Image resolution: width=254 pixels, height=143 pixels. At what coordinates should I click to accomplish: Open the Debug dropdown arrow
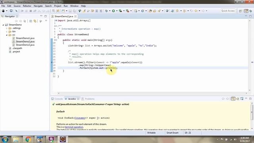tap(110, 11)
